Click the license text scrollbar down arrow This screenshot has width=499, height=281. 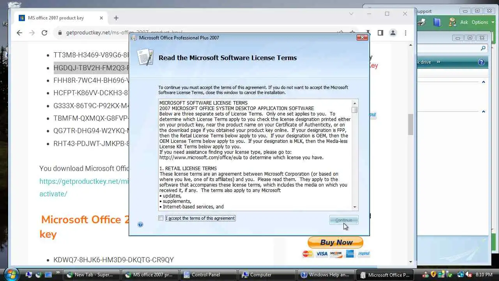354,207
